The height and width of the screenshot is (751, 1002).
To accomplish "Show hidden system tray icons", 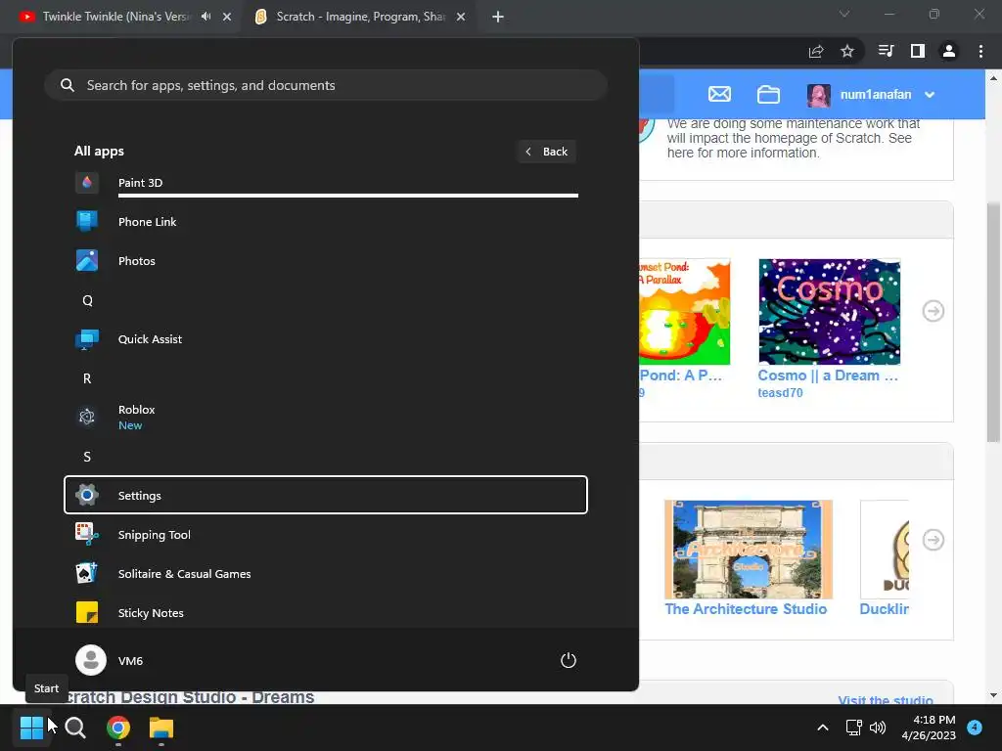I will point(823,728).
